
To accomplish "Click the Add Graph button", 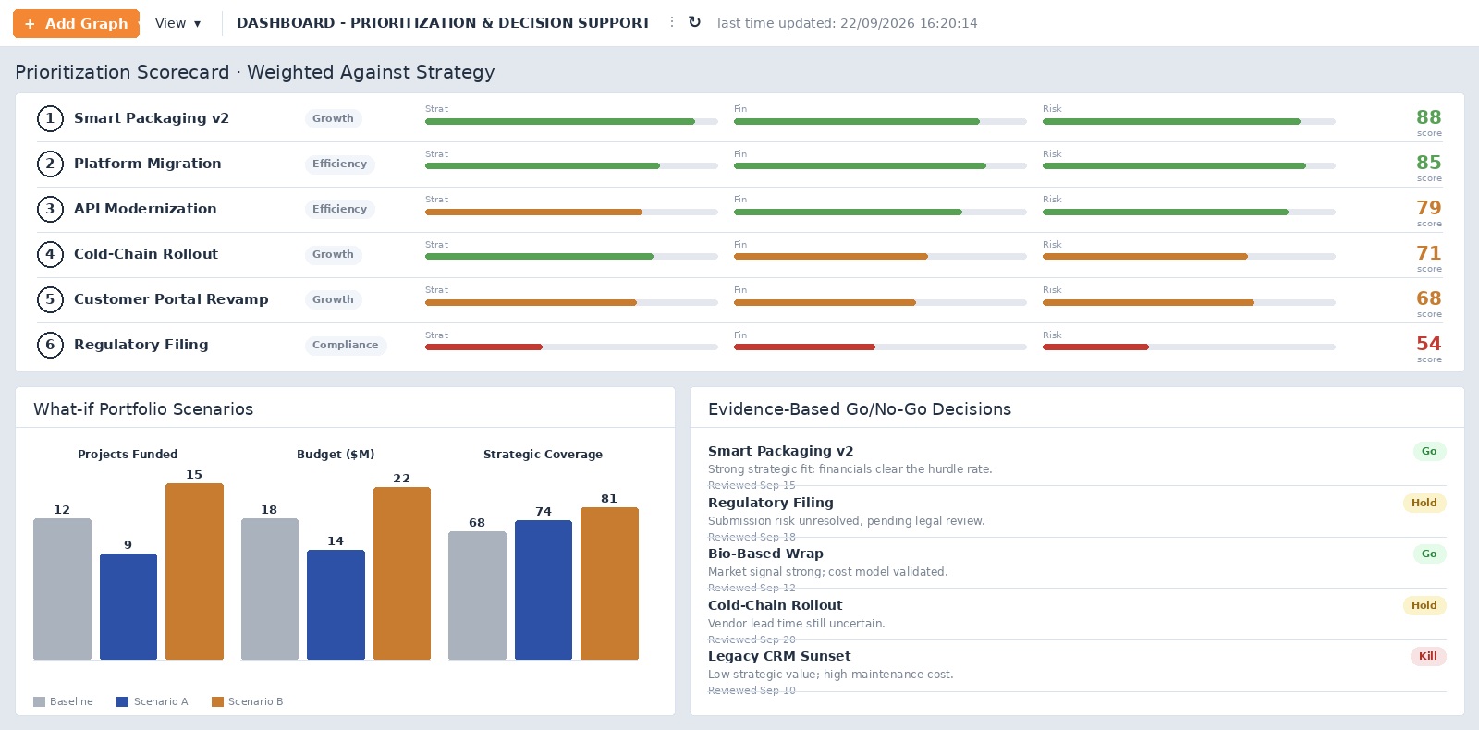I will point(76,23).
